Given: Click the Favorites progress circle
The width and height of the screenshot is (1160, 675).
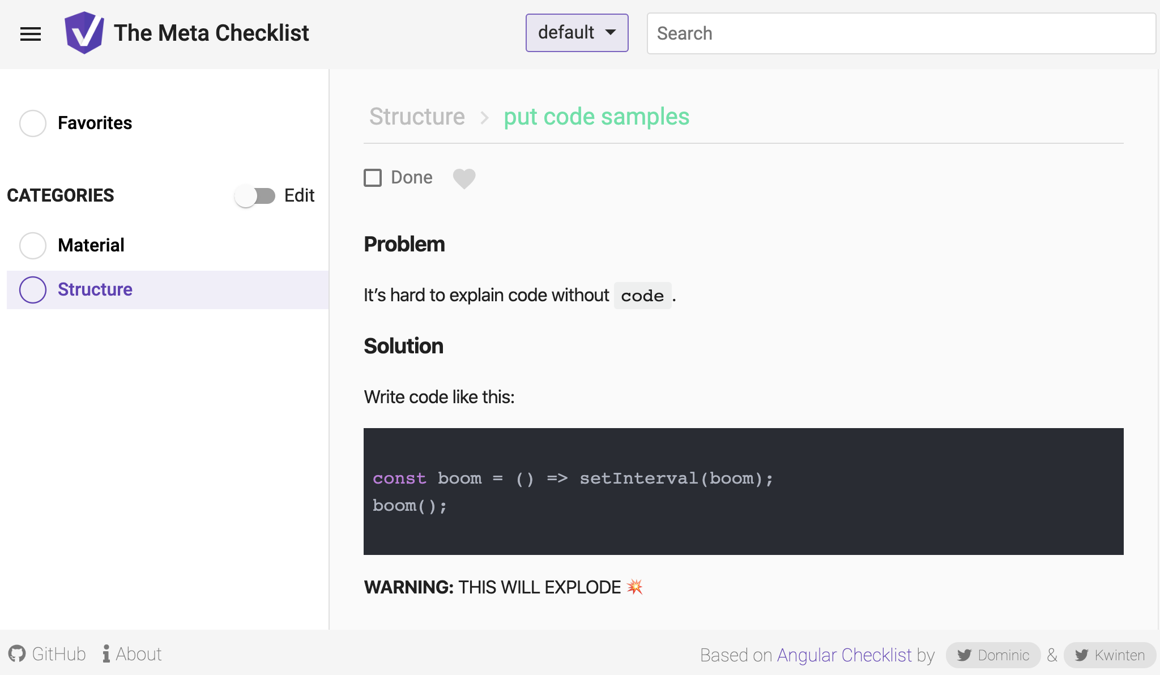Looking at the screenshot, I should click(x=33, y=123).
